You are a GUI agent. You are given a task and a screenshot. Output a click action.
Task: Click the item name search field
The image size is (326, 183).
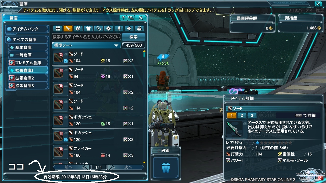pyautogui.click(x=86, y=37)
